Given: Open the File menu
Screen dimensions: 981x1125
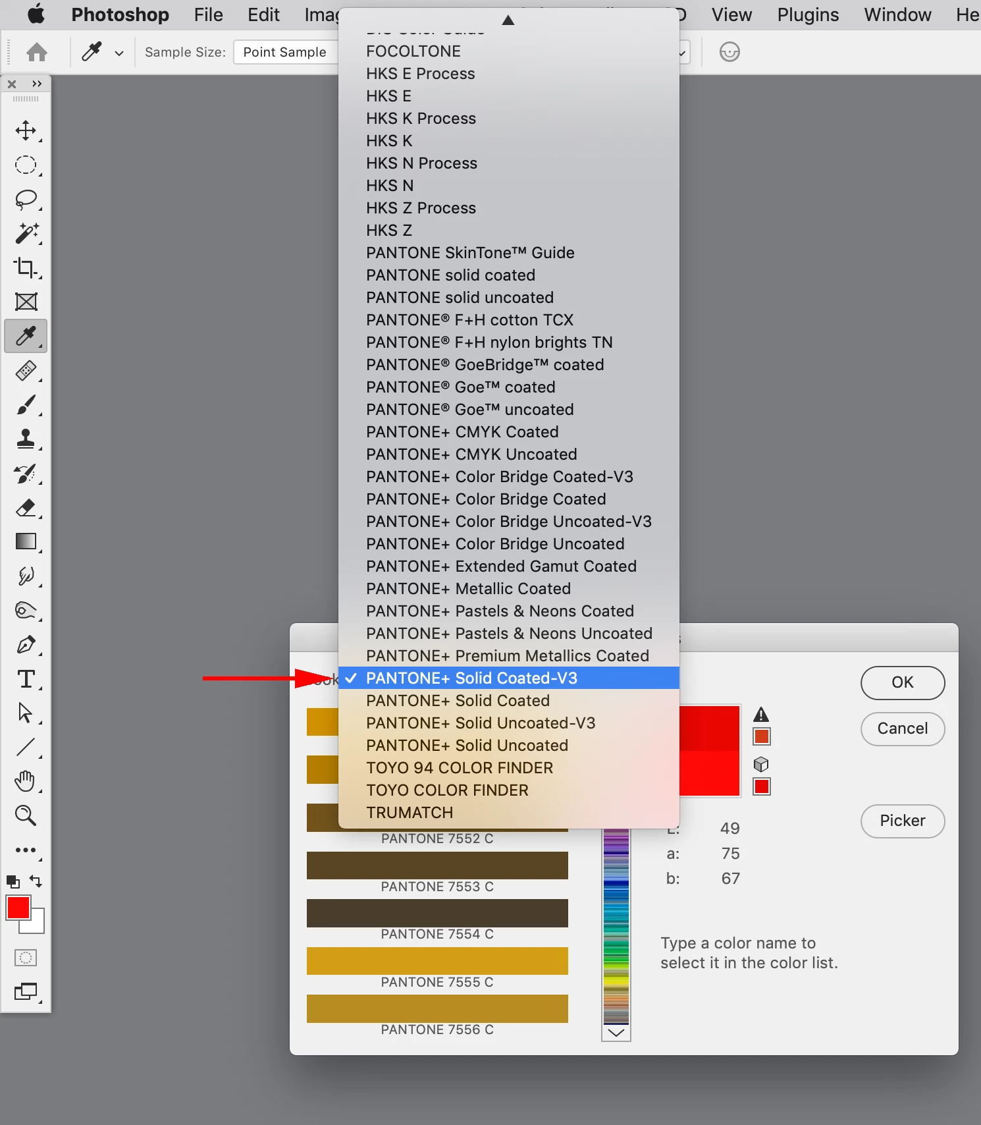Looking at the screenshot, I should coord(208,14).
